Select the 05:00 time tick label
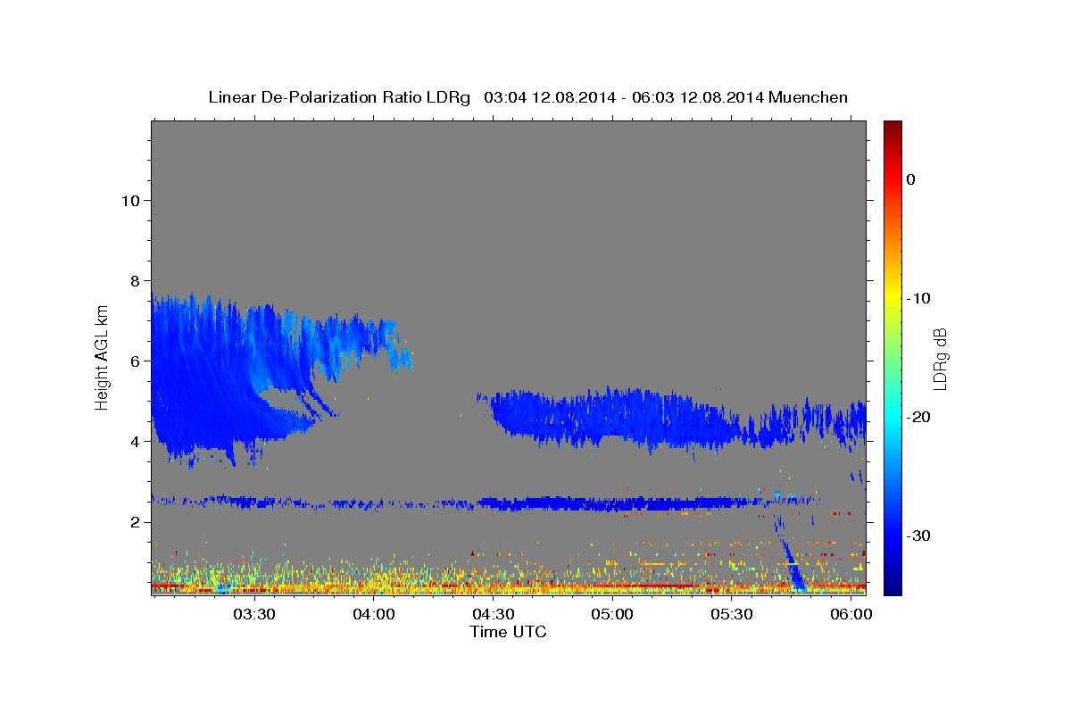The width and height of the screenshot is (1071, 714). pos(612,615)
